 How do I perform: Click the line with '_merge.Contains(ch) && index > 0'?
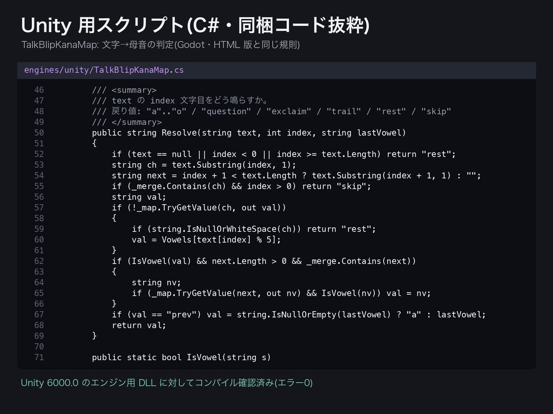(241, 186)
